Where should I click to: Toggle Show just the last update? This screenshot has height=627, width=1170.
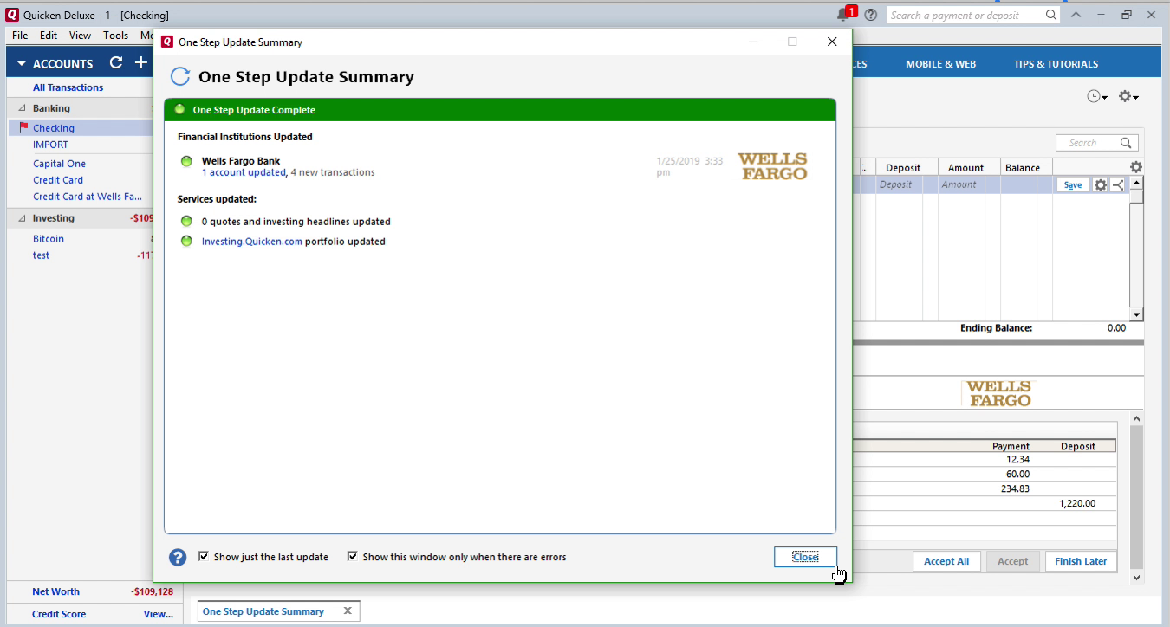[x=204, y=557]
